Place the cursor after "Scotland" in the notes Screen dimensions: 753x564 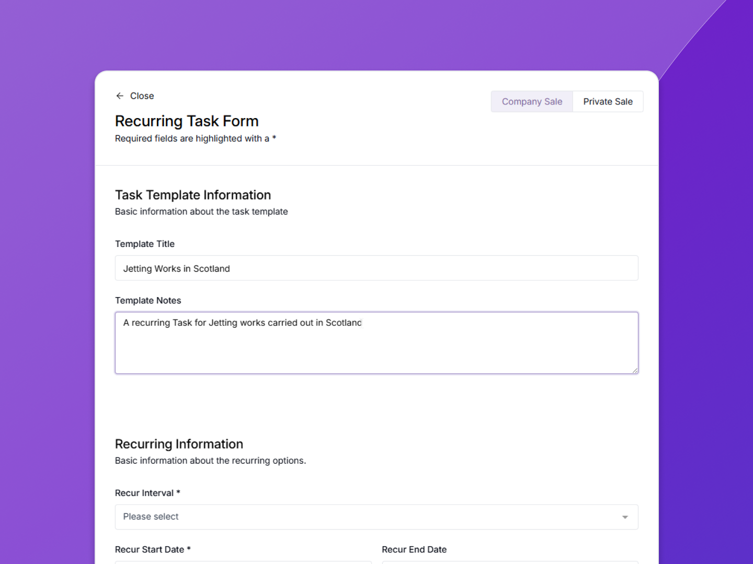[361, 323]
